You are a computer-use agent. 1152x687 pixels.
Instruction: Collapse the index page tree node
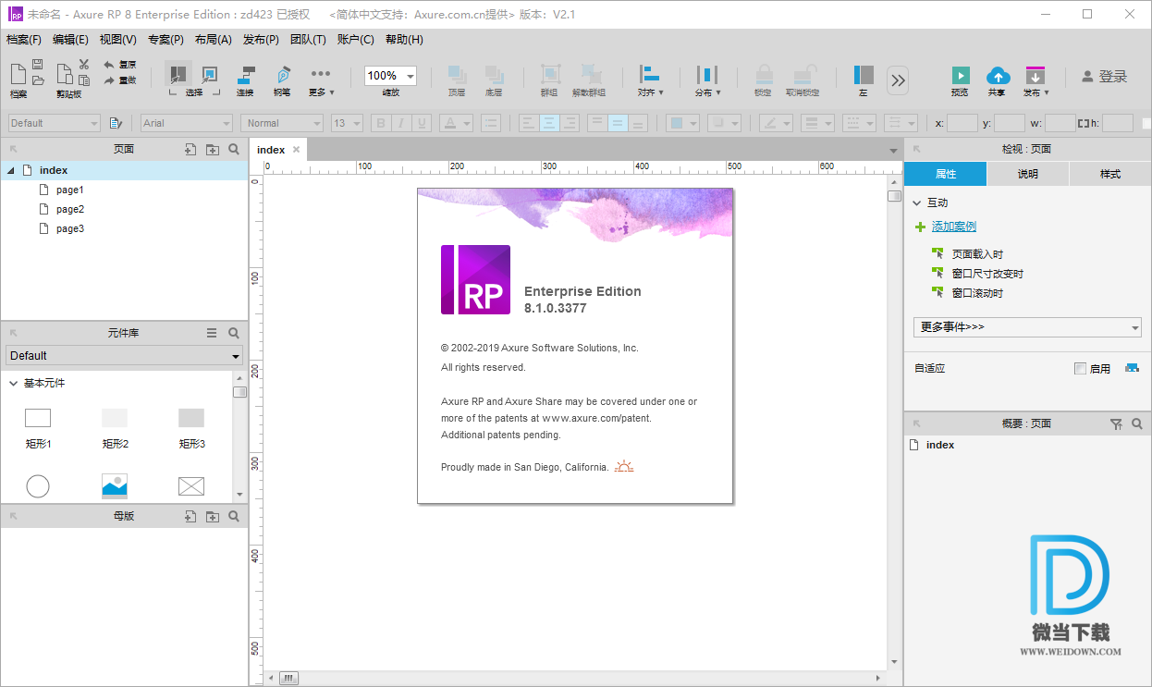(x=11, y=170)
